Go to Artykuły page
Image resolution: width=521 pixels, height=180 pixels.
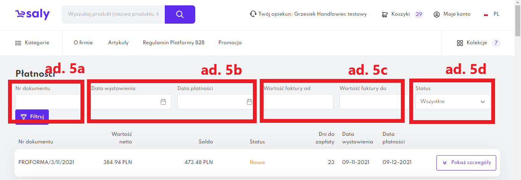click(x=118, y=43)
